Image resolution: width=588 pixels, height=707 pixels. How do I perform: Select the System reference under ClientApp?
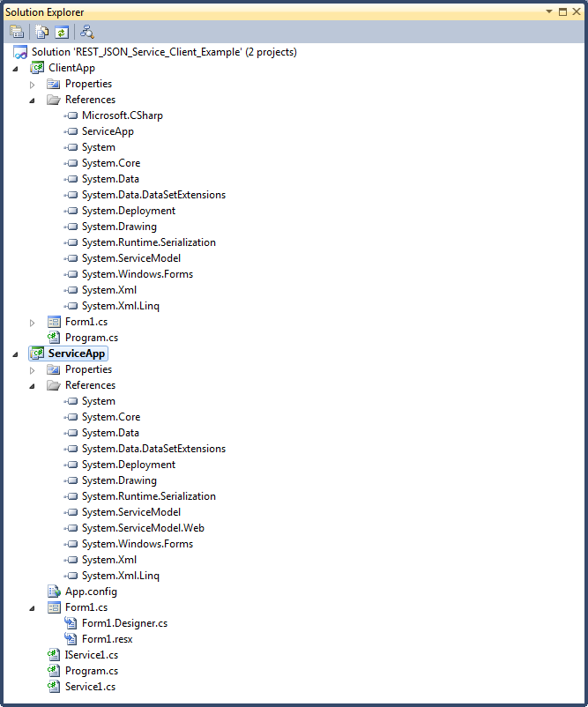pyautogui.click(x=99, y=147)
